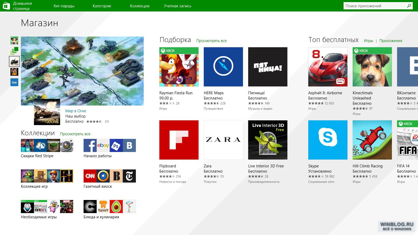View all Подборка via Просмотреть все
418x235 pixels.
click(211, 41)
